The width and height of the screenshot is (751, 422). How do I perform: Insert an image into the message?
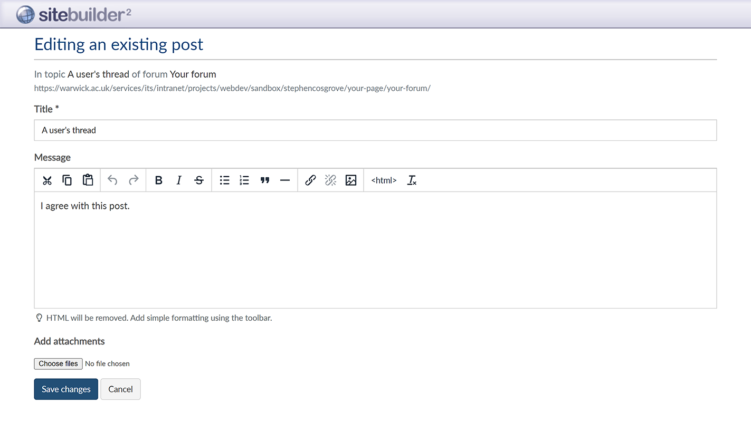click(x=351, y=180)
